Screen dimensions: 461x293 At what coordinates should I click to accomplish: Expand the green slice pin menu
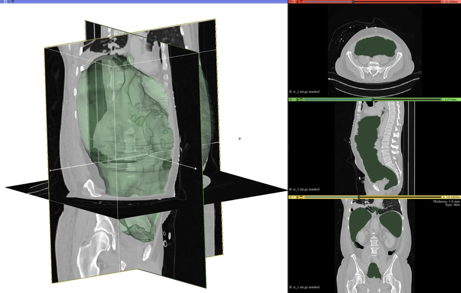click(x=290, y=100)
